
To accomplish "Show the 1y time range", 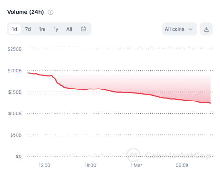I will (56, 29).
